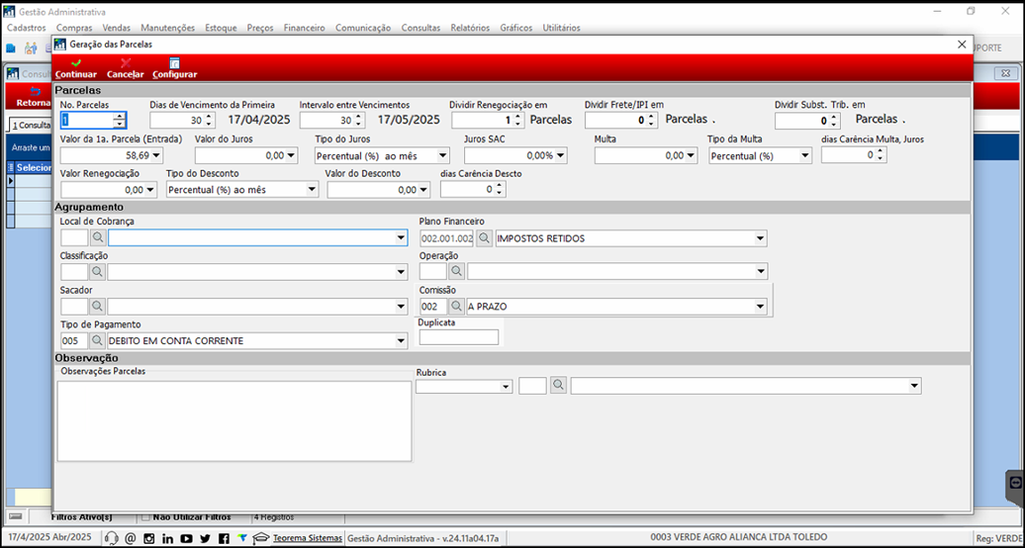Expand the Tipo do Juros dropdown
This screenshot has height=548, width=1025.
click(x=442, y=155)
